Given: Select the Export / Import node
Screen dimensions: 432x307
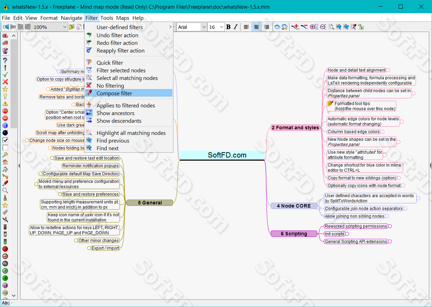Looking at the screenshot, I should pyautogui.click(x=105, y=248).
